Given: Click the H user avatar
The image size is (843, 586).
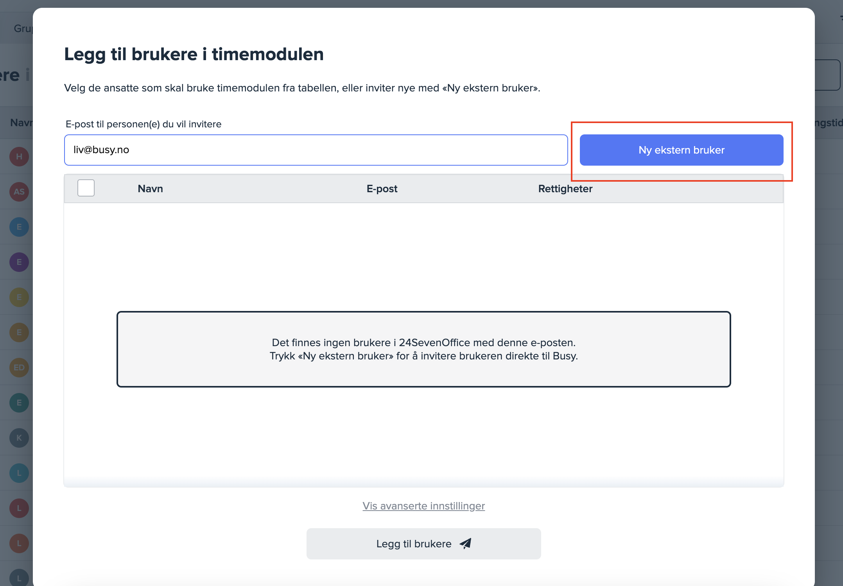Looking at the screenshot, I should [19, 157].
